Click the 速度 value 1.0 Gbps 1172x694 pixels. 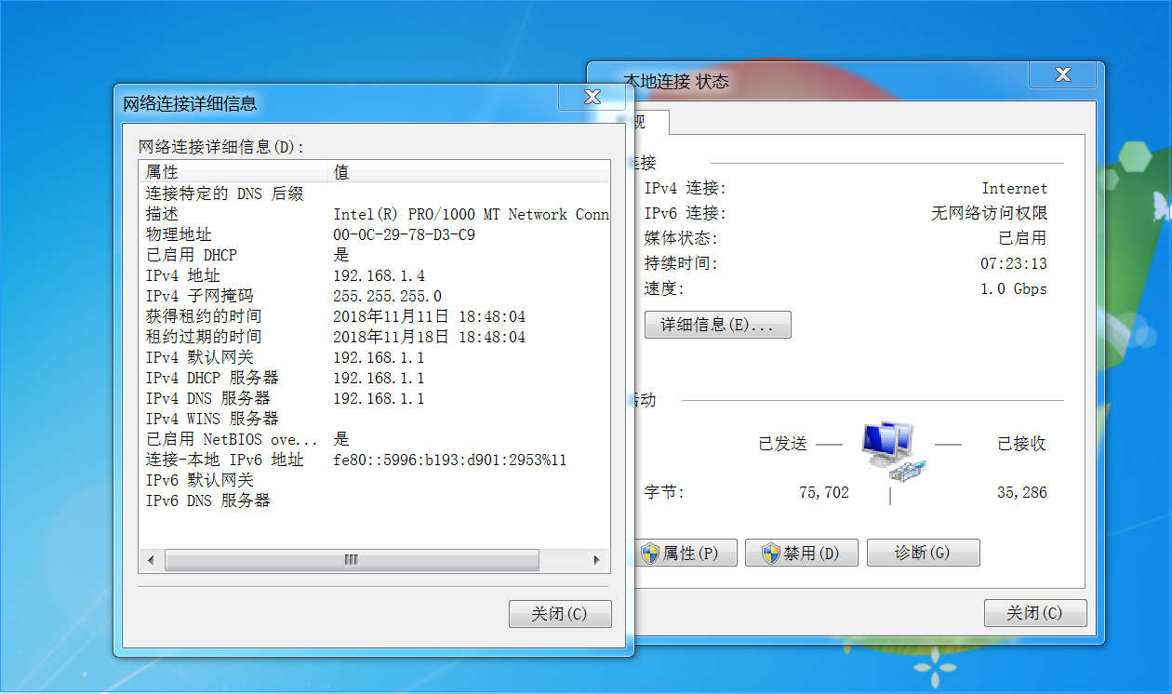click(1013, 288)
